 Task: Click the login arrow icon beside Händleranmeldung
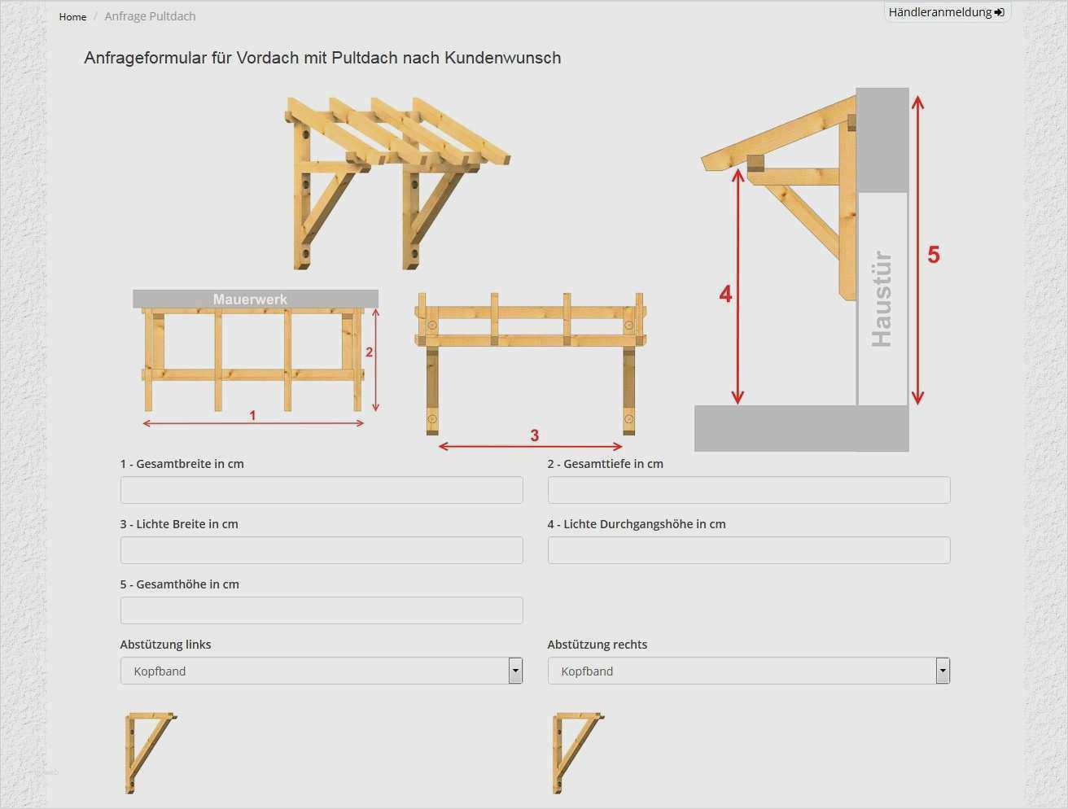[1000, 12]
